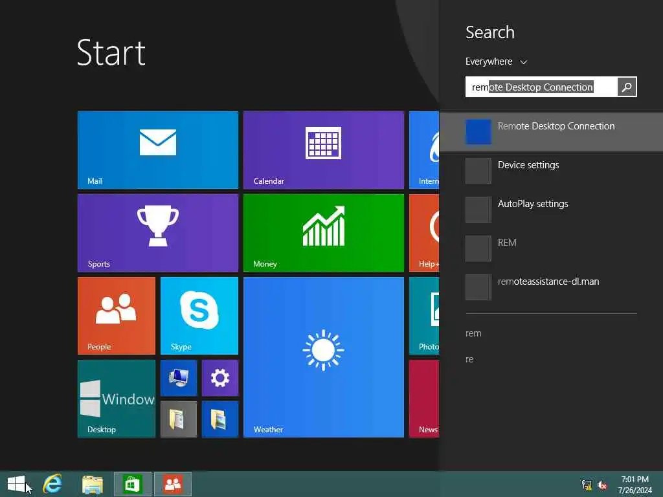663x497 pixels.
Task: Expand the Everywhere search scope dropdown
Action: [x=497, y=61]
